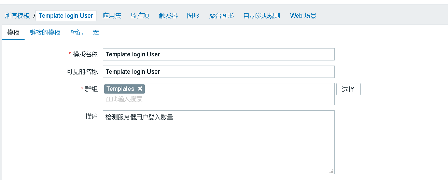448x180 pixels.
Task: Open the 标记 tags tab
Action: pyautogui.click(x=77, y=32)
